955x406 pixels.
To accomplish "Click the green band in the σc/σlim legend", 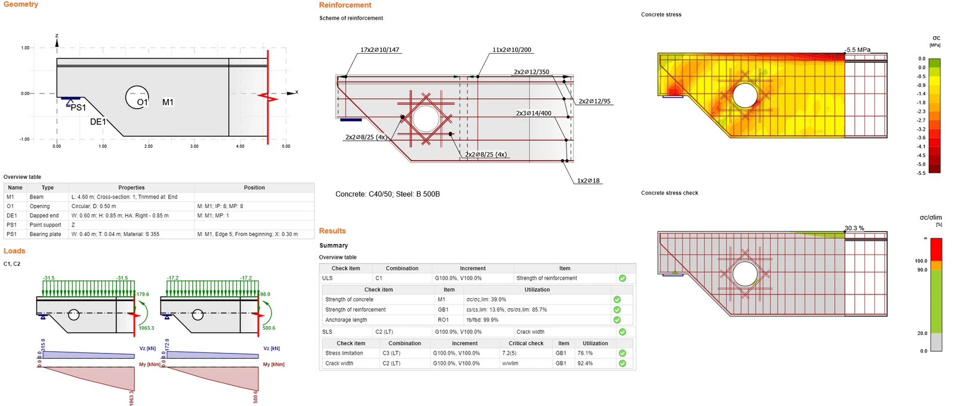I will click(936, 301).
